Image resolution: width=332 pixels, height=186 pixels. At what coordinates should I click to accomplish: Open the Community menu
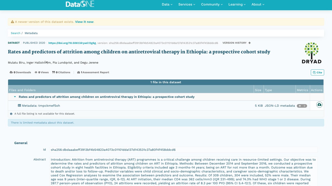(x=212, y=4)
